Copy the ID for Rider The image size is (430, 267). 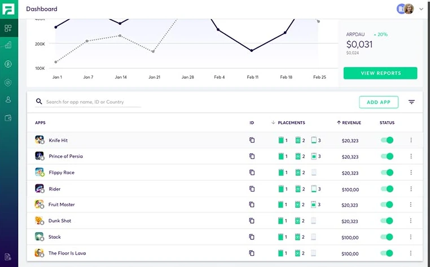(252, 189)
